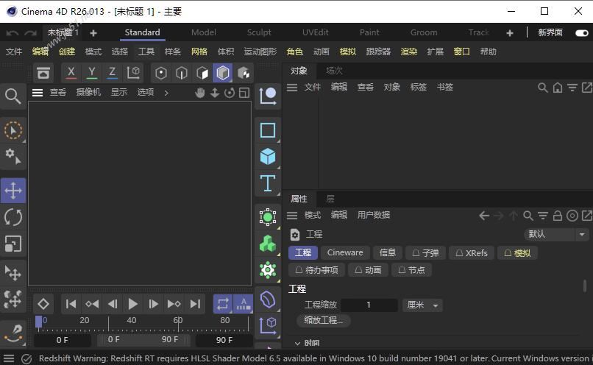Open the viewport search magnifier tool

click(x=13, y=96)
